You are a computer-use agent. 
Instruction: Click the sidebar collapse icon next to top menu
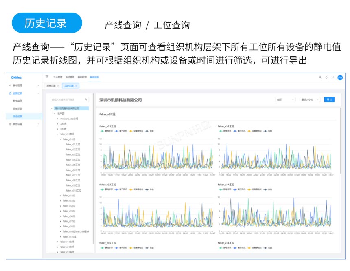tap(46, 77)
